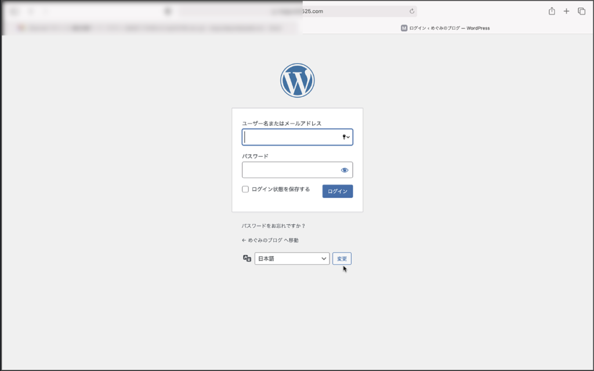This screenshot has height=371, width=594.
Task: Click the 変更 button
Action: [x=342, y=259]
